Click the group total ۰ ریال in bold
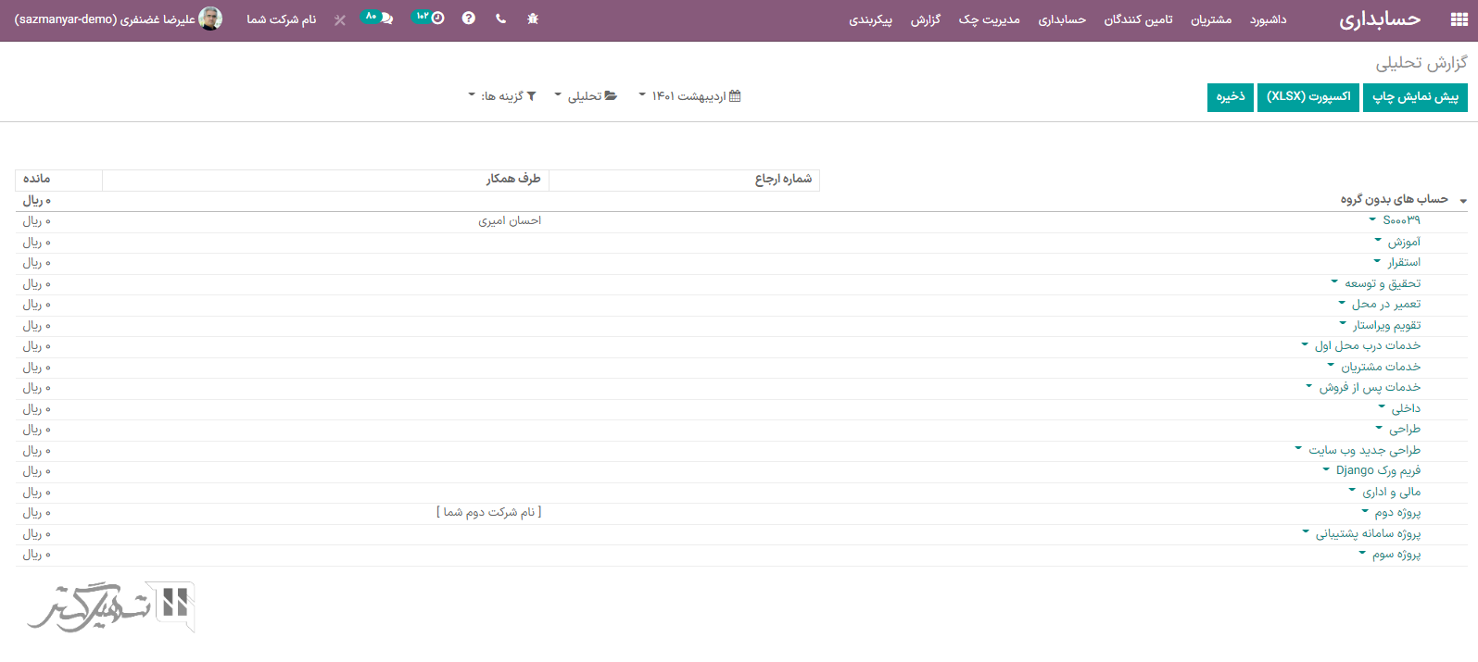Viewport: 1478px width, 662px height. click(x=37, y=200)
